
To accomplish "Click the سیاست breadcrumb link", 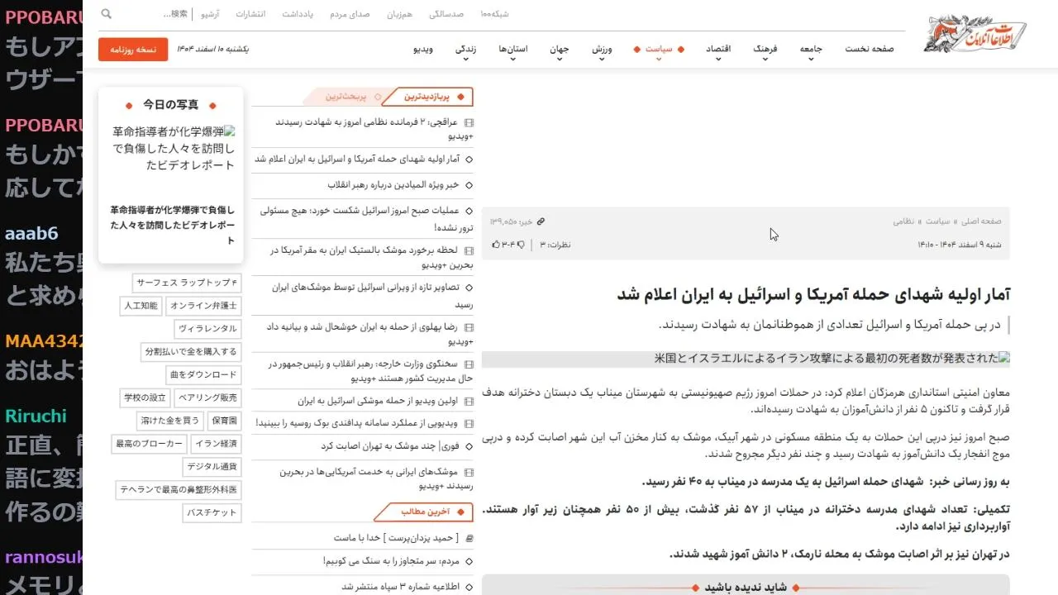I will click(937, 221).
